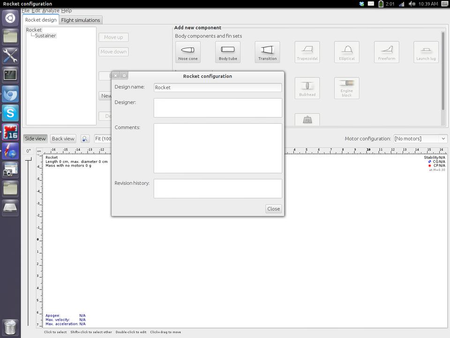This screenshot has height=338, width=450.
Task: Add a Nose cone component
Action: tap(188, 52)
